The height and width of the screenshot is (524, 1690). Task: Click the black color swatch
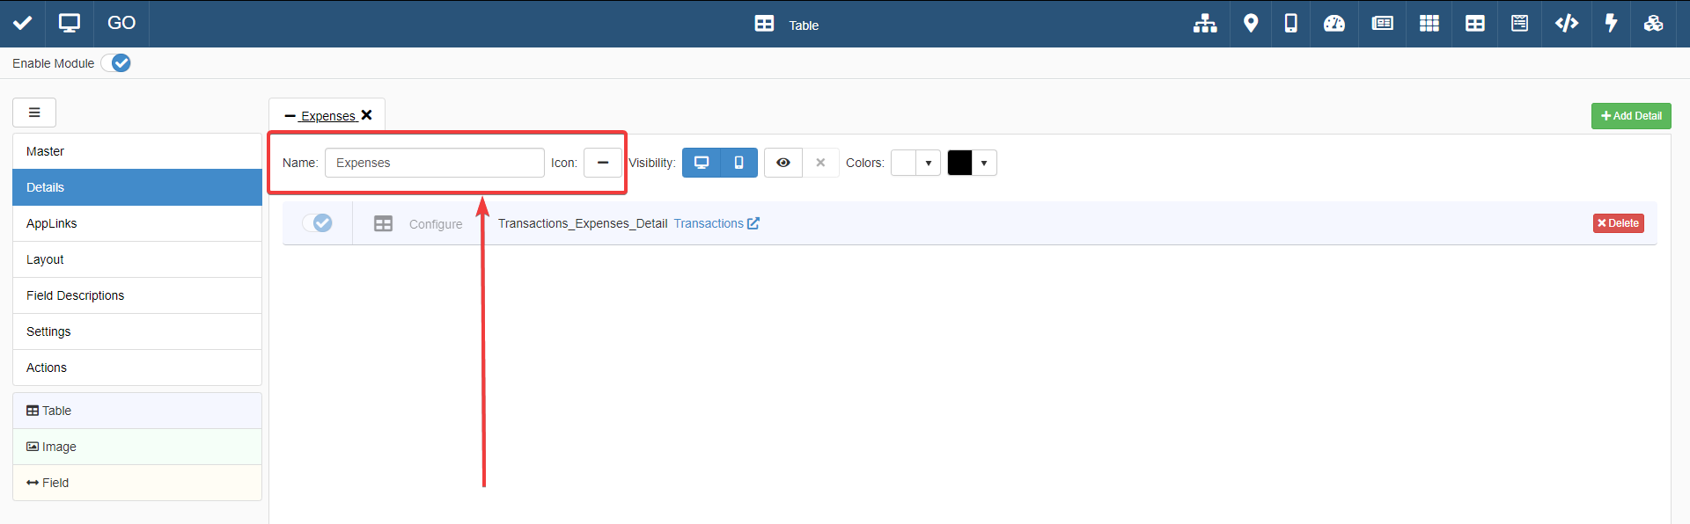(959, 163)
